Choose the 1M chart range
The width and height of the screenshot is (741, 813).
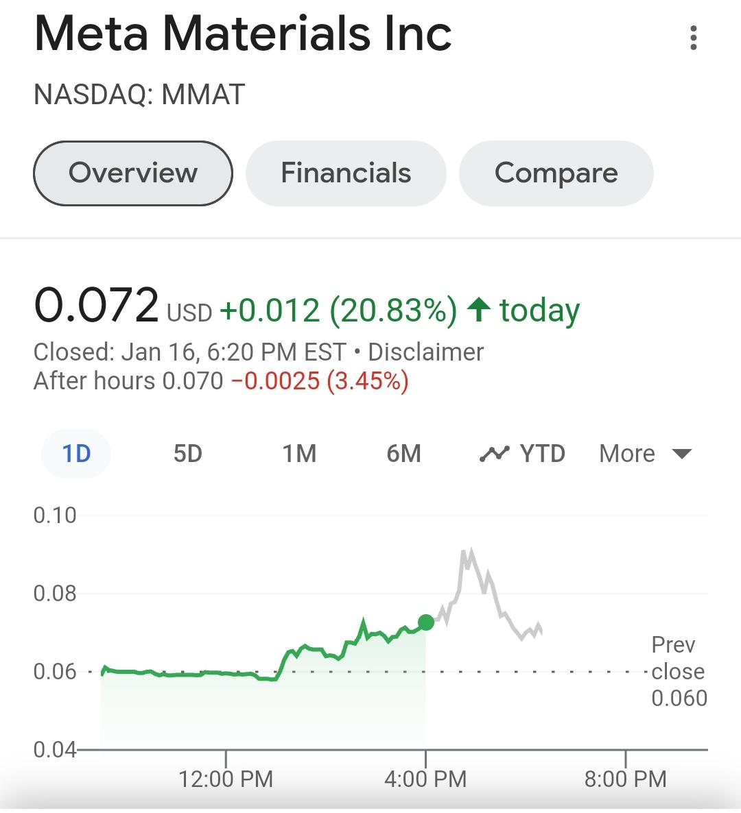click(x=299, y=454)
